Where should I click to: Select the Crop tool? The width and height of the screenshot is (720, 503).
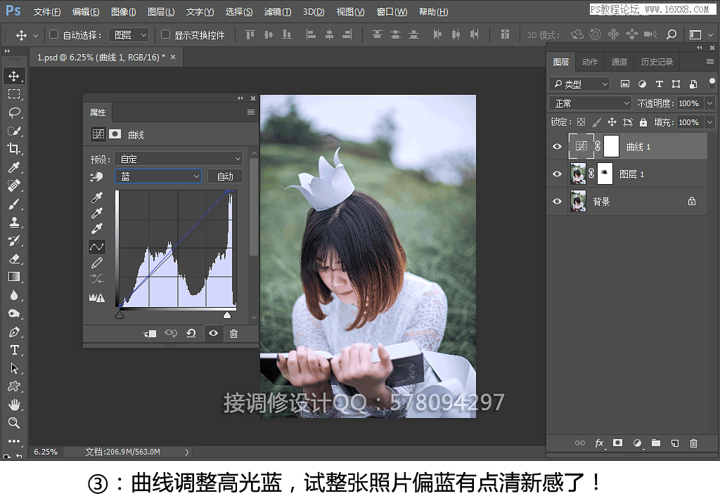(x=14, y=149)
